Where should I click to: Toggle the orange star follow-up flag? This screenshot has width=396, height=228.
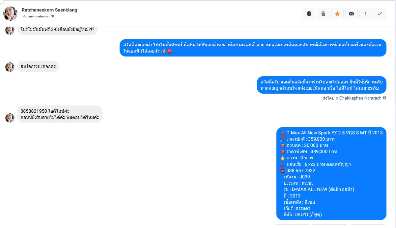coord(337,13)
